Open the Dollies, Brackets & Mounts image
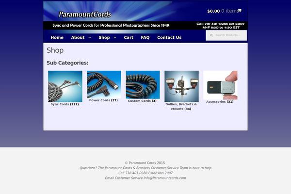The image size is (291, 194). point(181,86)
